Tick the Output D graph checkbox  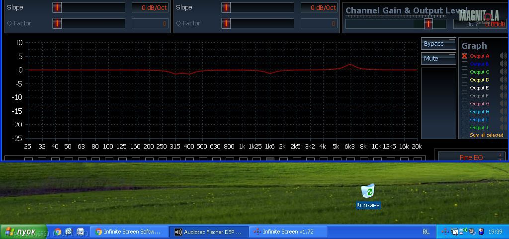click(465, 80)
